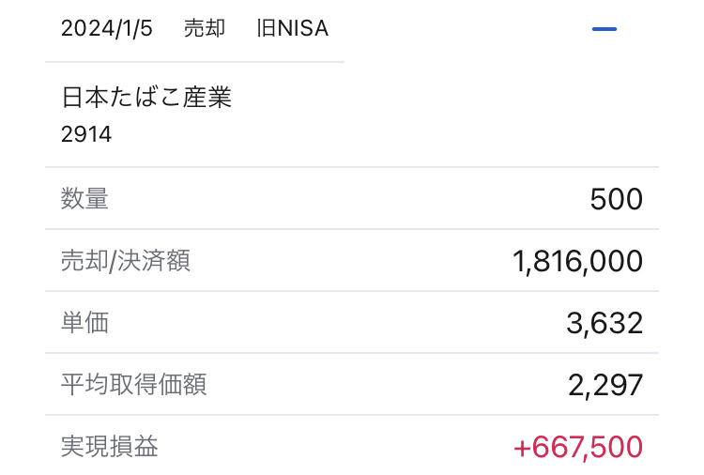Select the 平均取得価額 row label
The width and height of the screenshot is (704, 475).
[x=134, y=384]
